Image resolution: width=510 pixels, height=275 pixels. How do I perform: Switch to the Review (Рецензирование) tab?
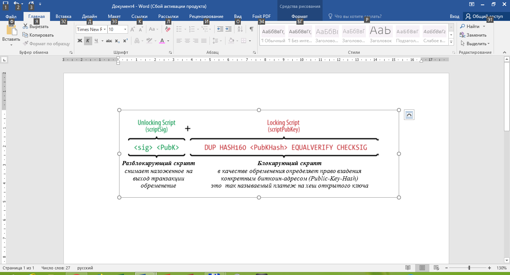coord(206,16)
